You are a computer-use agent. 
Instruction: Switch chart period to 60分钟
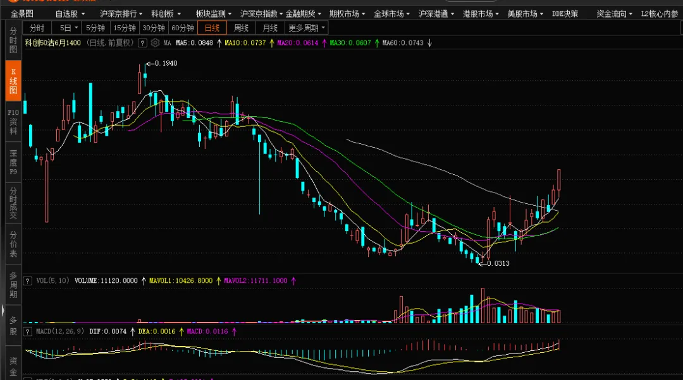click(x=183, y=28)
